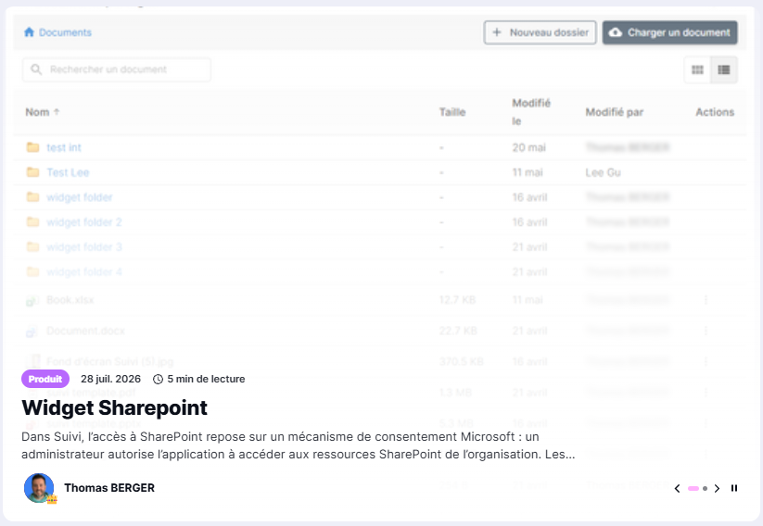Open the widget folder 4 entry
This screenshot has width=763, height=526.
pyautogui.click(x=84, y=271)
